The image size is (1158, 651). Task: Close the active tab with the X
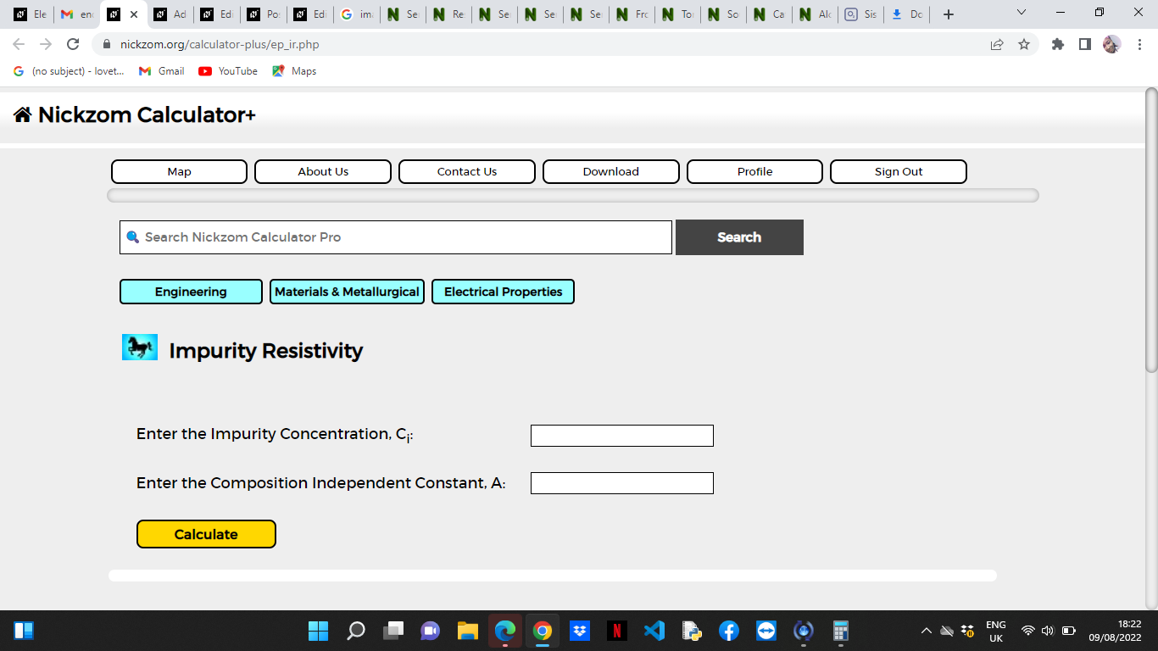[134, 14]
